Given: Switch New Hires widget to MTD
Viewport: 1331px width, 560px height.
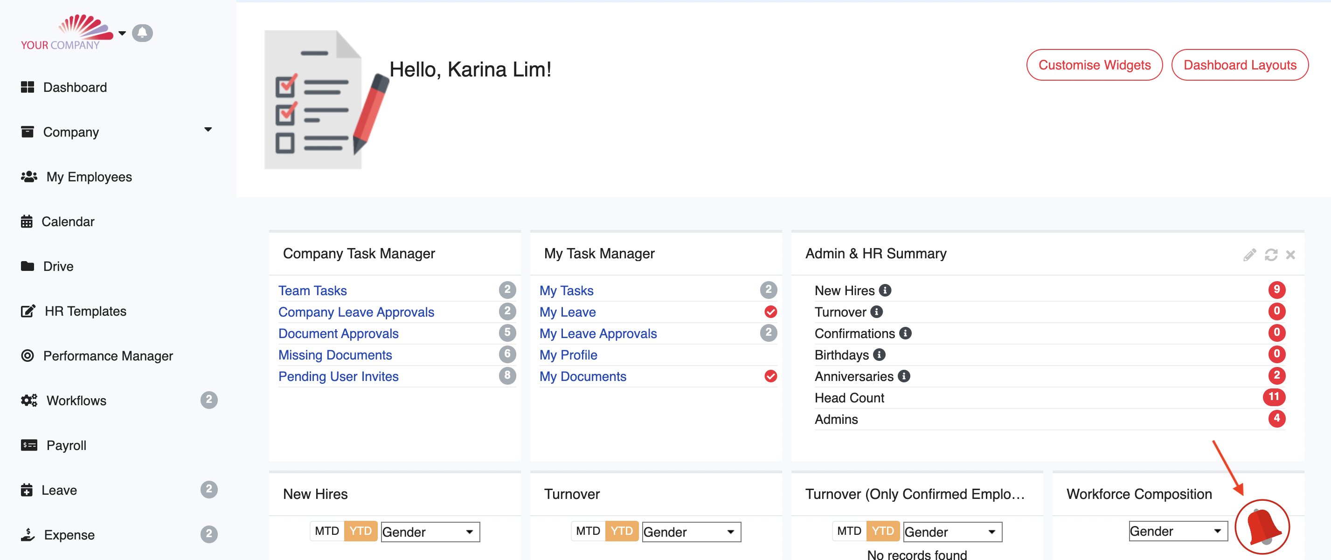Looking at the screenshot, I should point(326,531).
